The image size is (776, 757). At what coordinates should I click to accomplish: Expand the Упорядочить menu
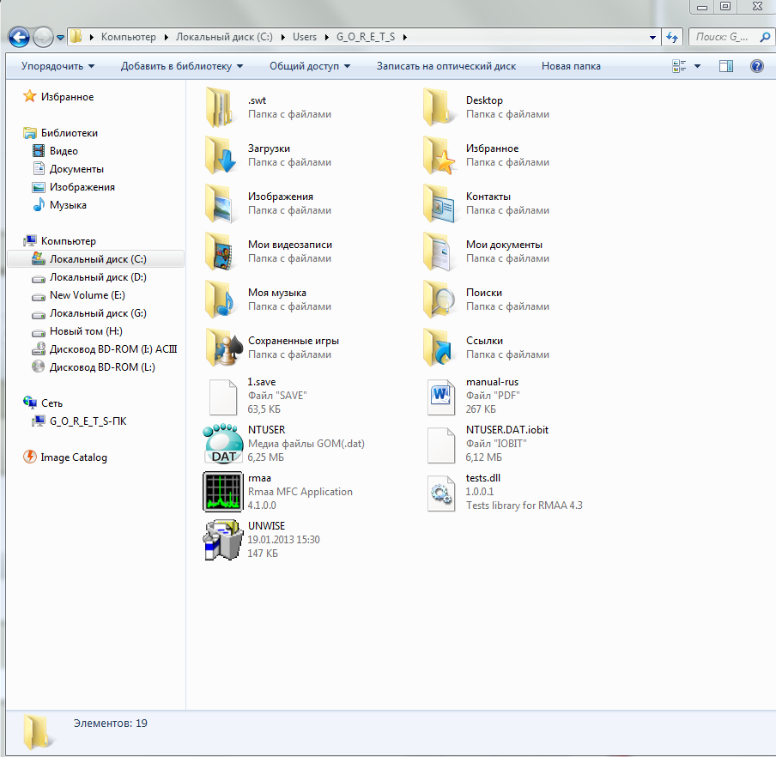[58, 66]
